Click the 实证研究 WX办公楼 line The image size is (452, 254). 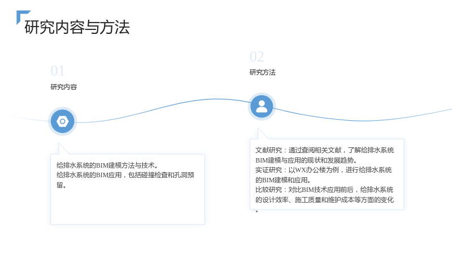[x=323, y=170]
